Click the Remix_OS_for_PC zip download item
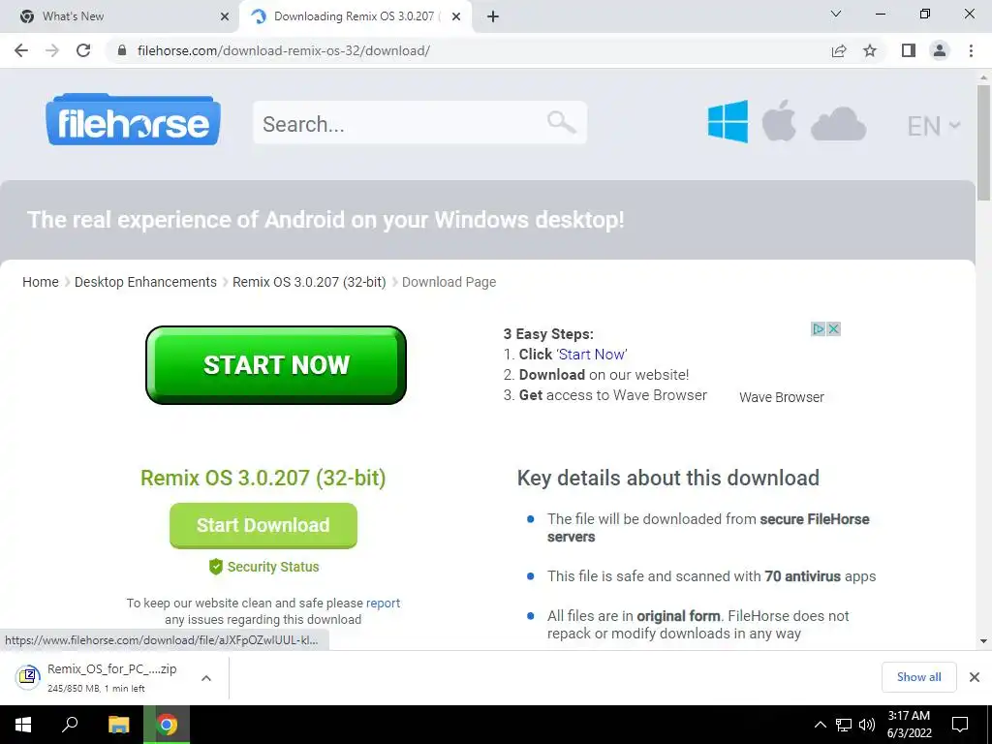Screen dimensions: 992x744 101,677
